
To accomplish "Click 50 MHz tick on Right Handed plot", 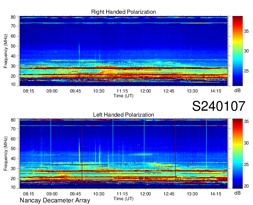I will (13, 46).
